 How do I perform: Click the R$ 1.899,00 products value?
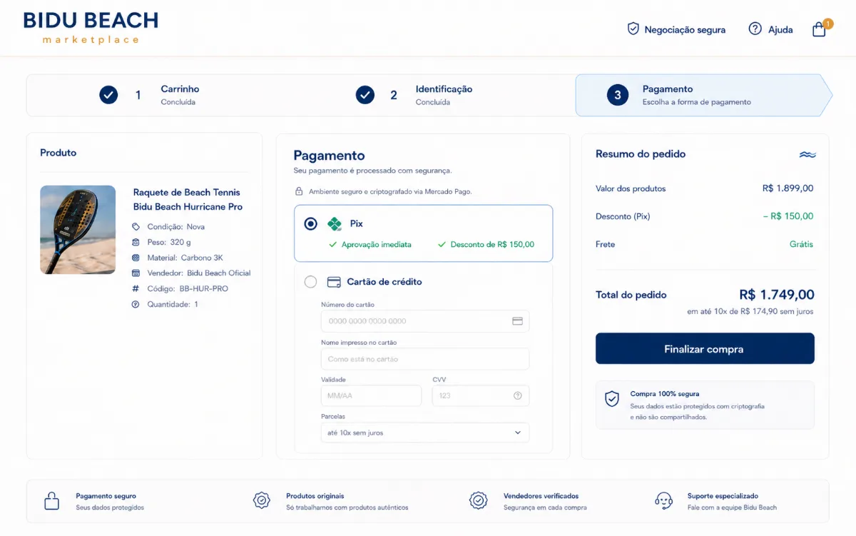coord(788,188)
